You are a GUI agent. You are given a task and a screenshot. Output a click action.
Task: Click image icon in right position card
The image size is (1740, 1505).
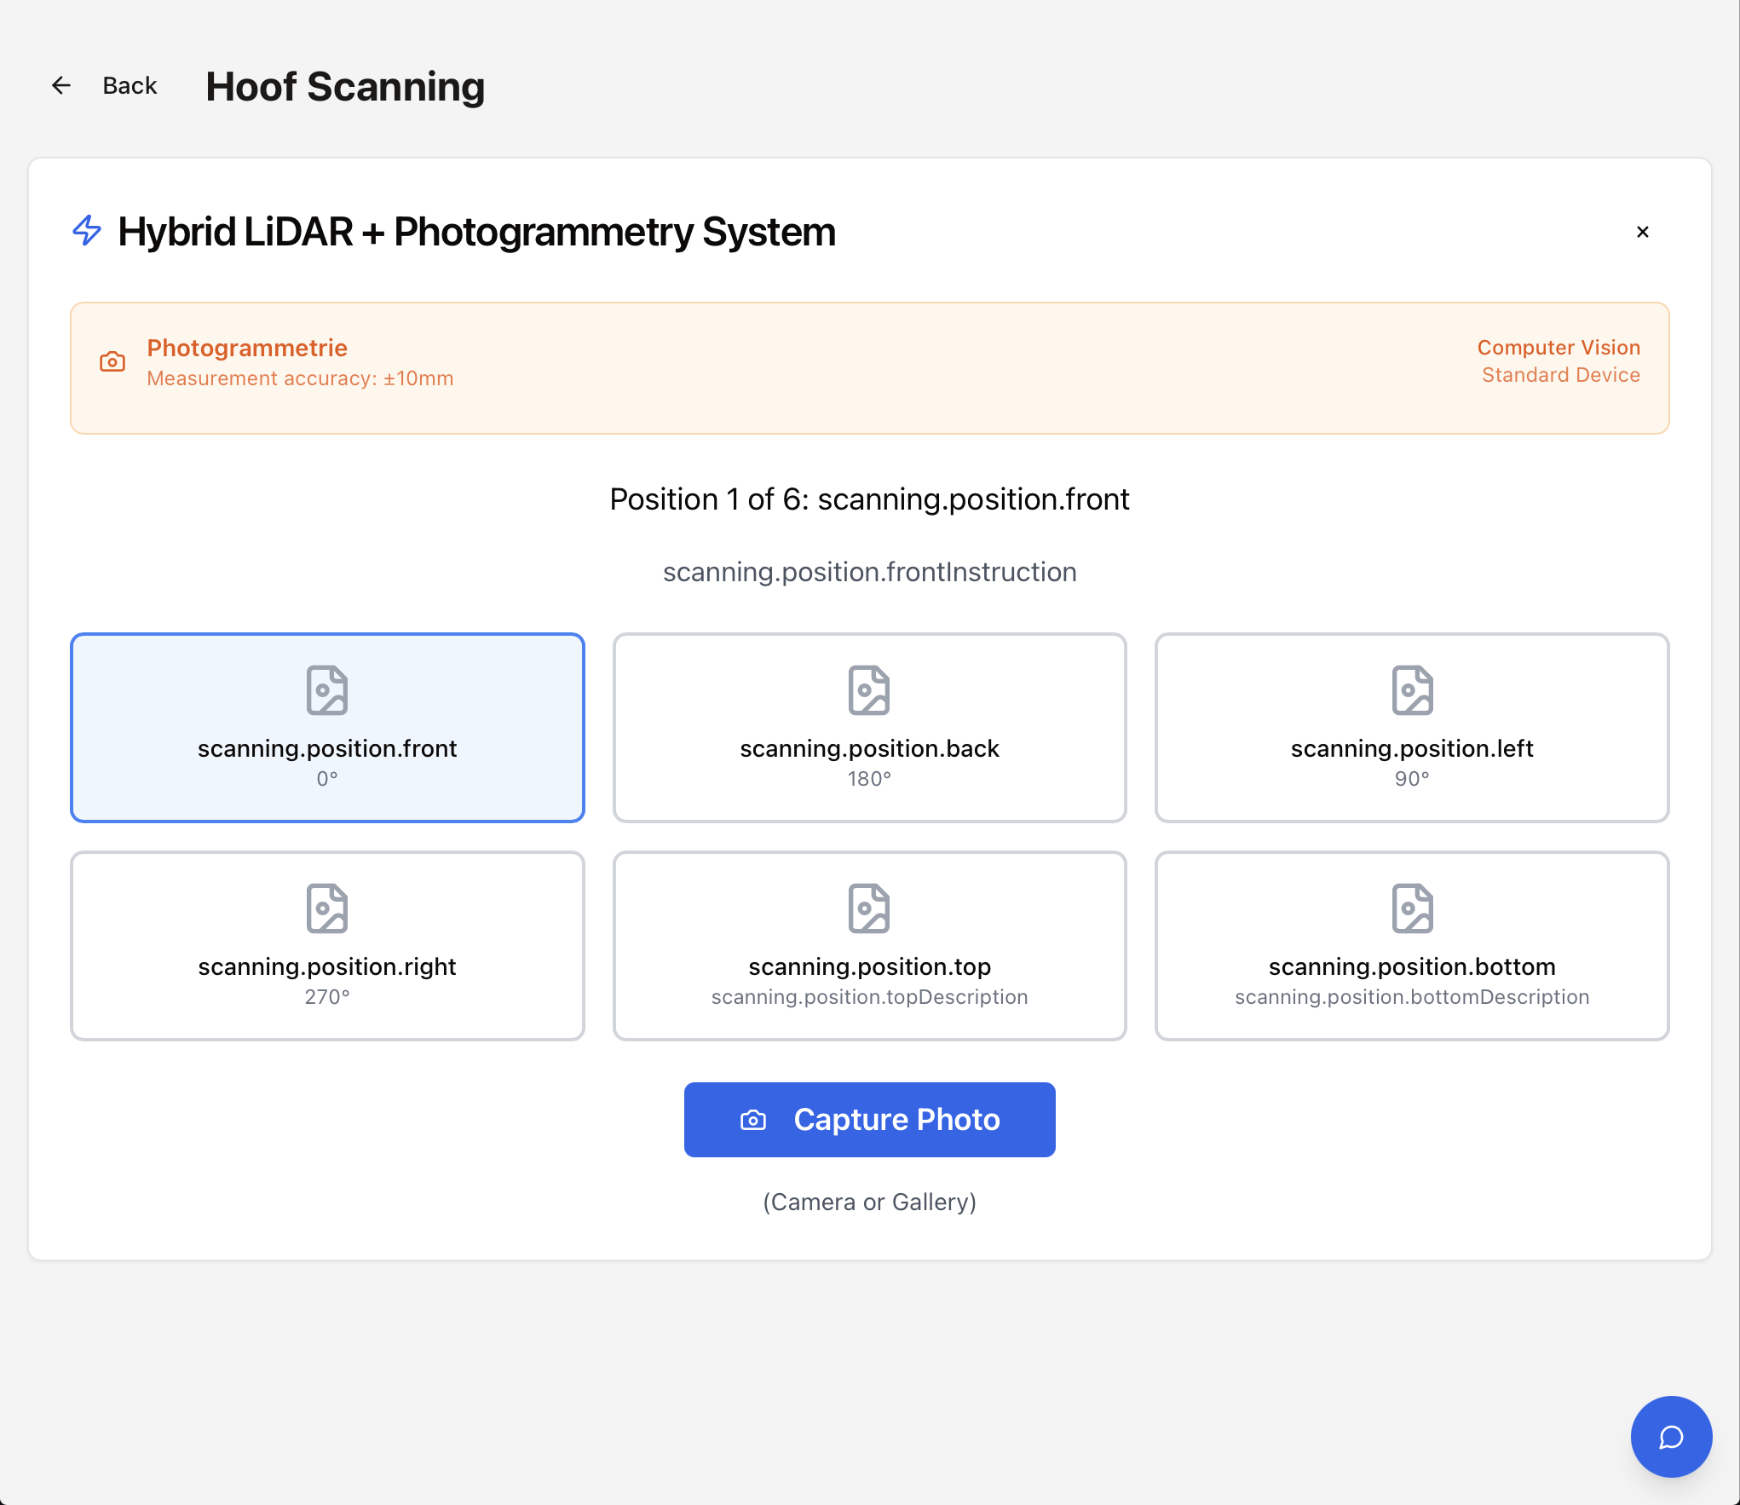pos(327,908)
